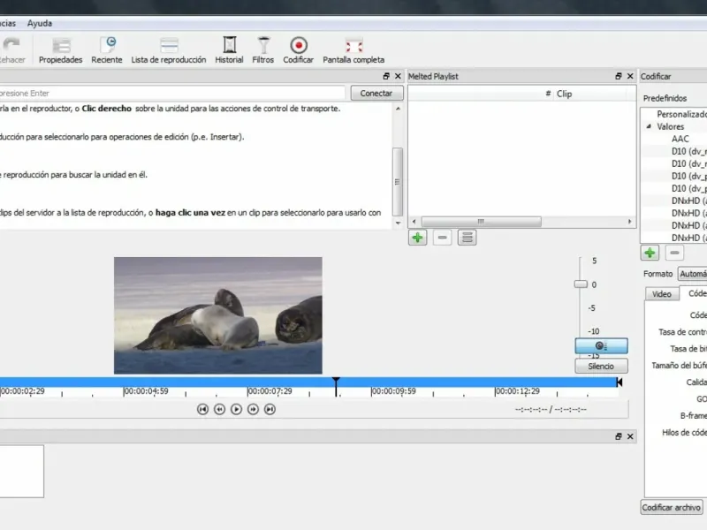The image size is (707, 530).
Task: Toggle the volume speaker button
Action: tap(601, 346)
